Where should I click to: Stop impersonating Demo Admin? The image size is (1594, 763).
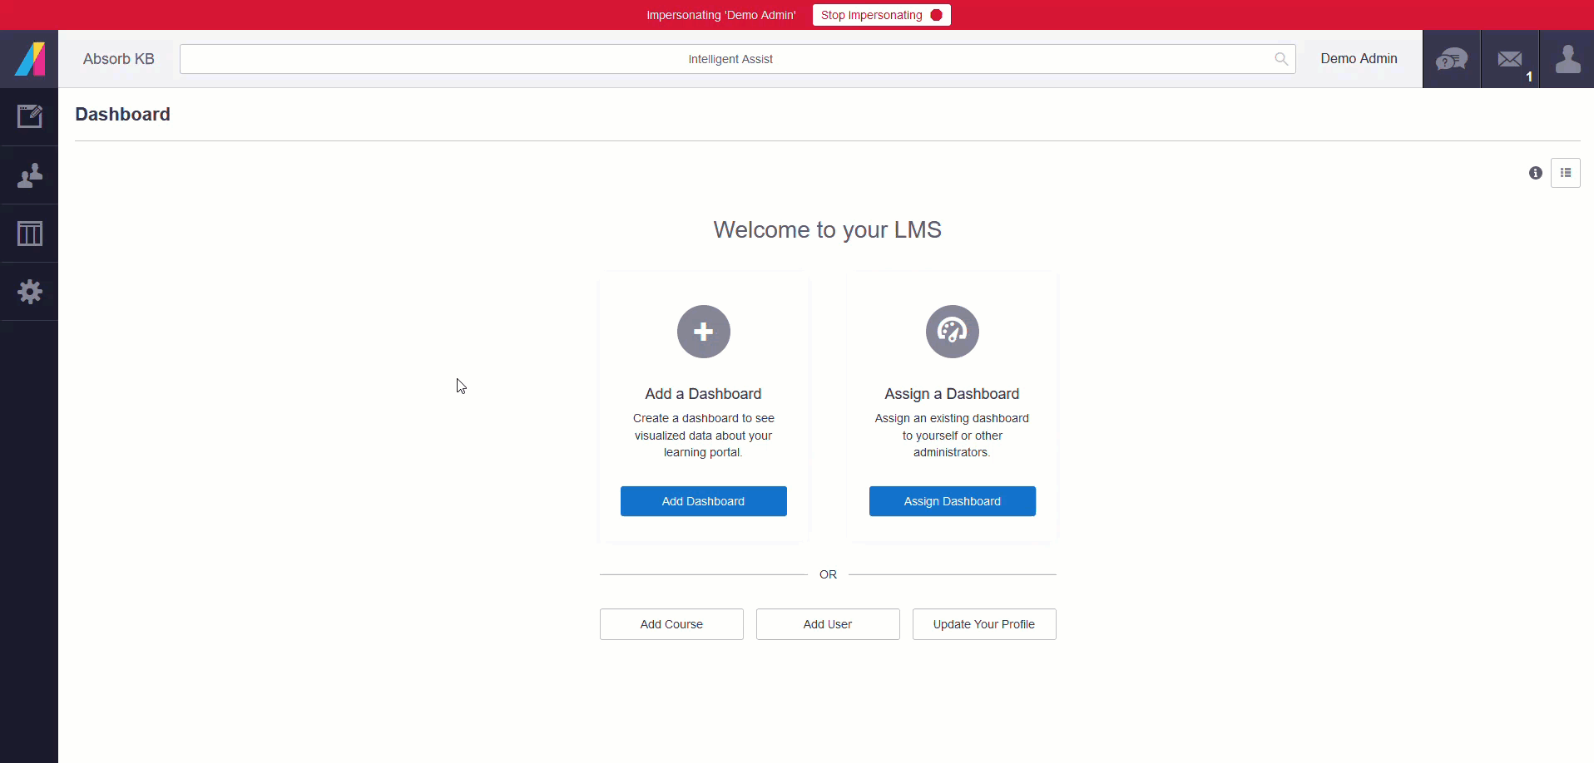[x=882, y=15]
